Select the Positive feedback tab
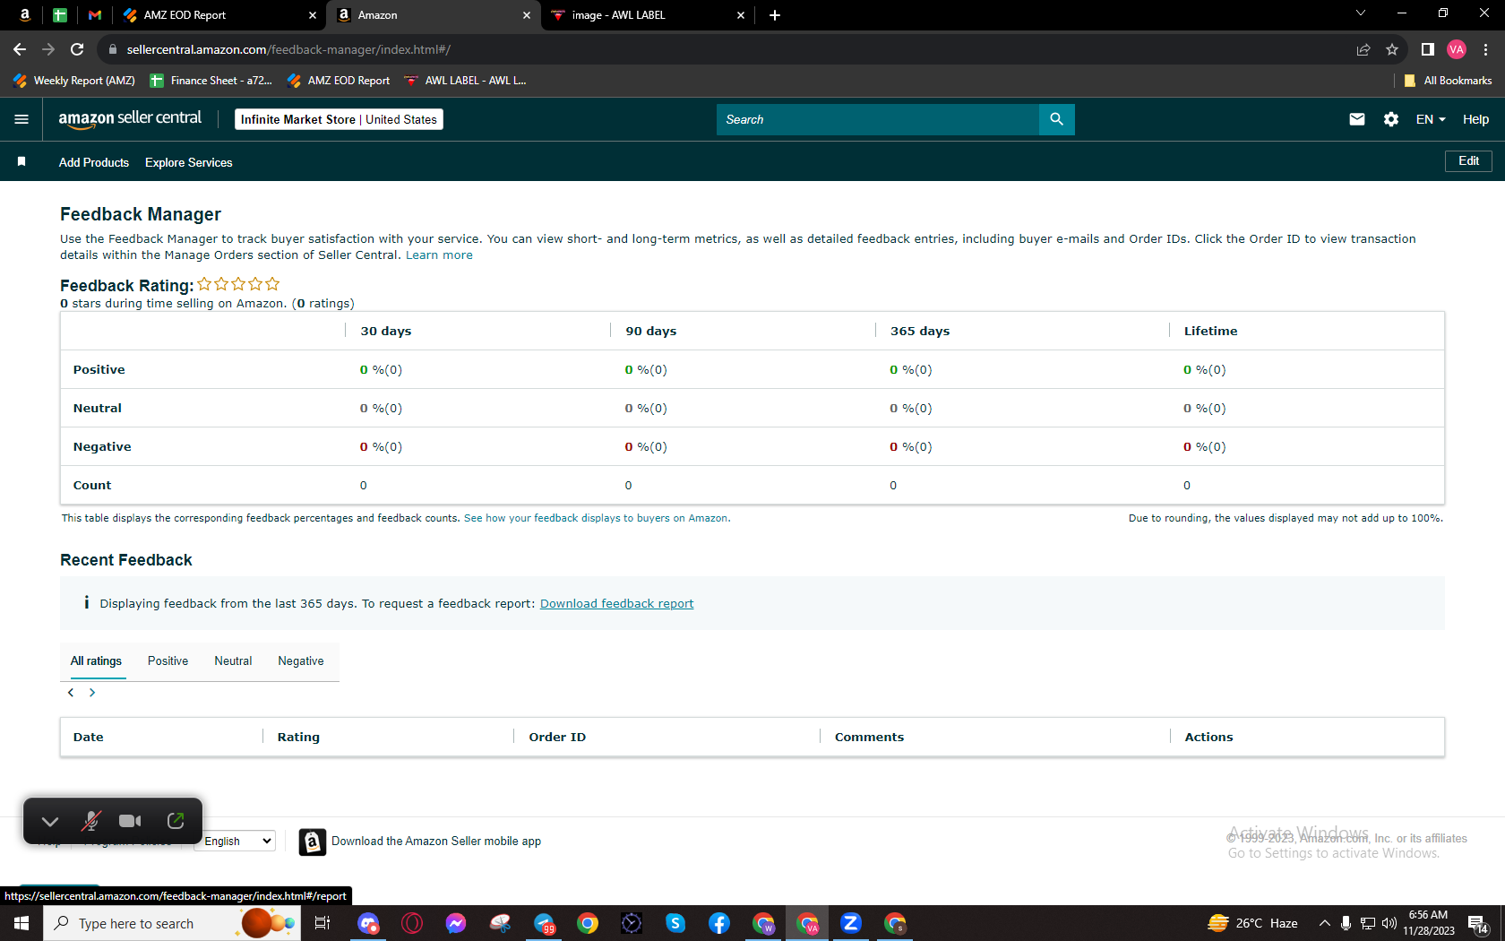The height and width of the screenshot is (941, 1505). click(168, 661)
